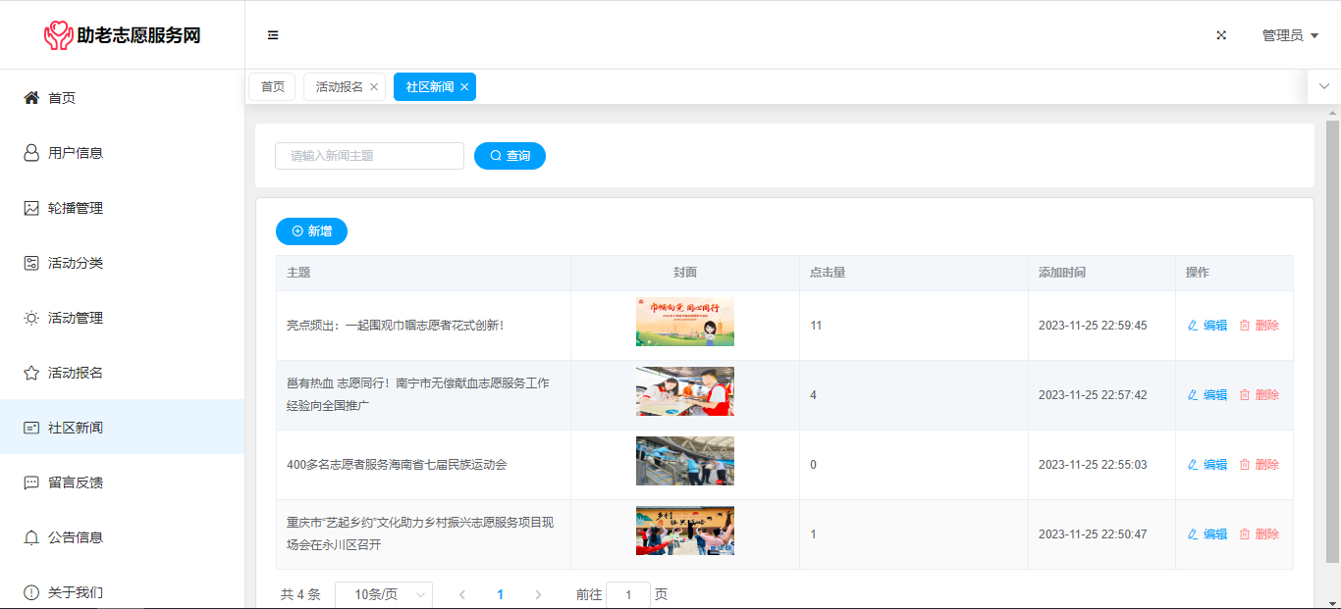Open the 管理员 account dropdown
The width and height of the screenshot is (1341, 609).
[1289, 35]
